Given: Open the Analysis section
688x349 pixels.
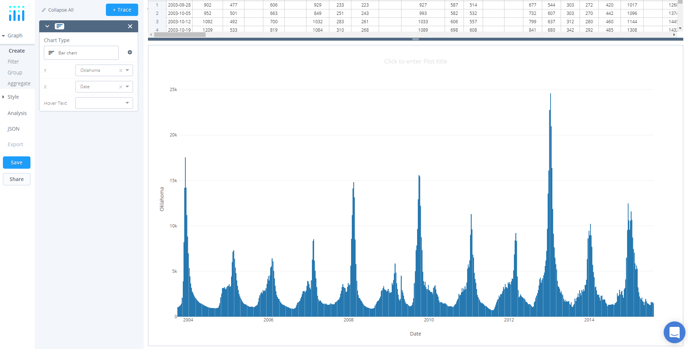Looking at the screenshot, I should coord(17,113).
